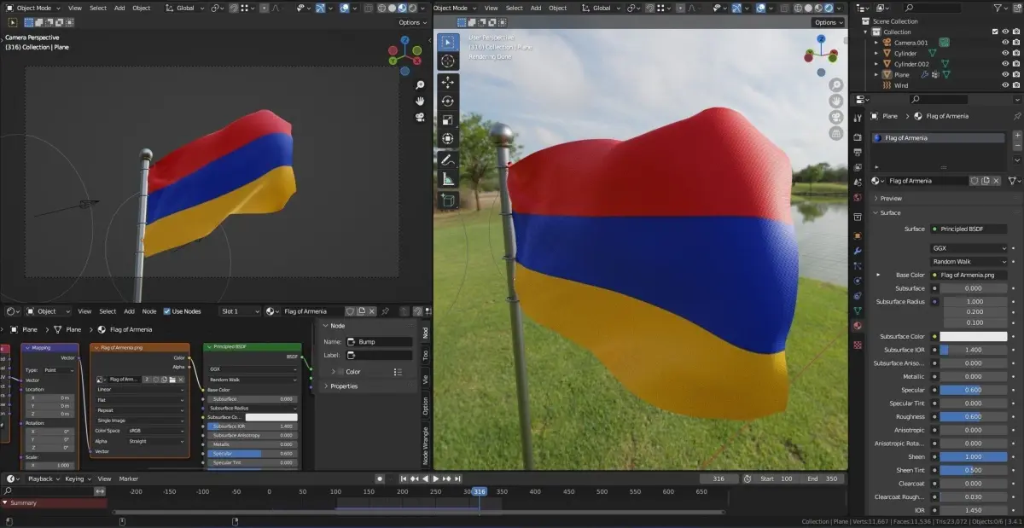Screen dimensions: 1024x528
Task: Disable Cylinder.002 in renders camera icon
Action: pos(1015,64)
